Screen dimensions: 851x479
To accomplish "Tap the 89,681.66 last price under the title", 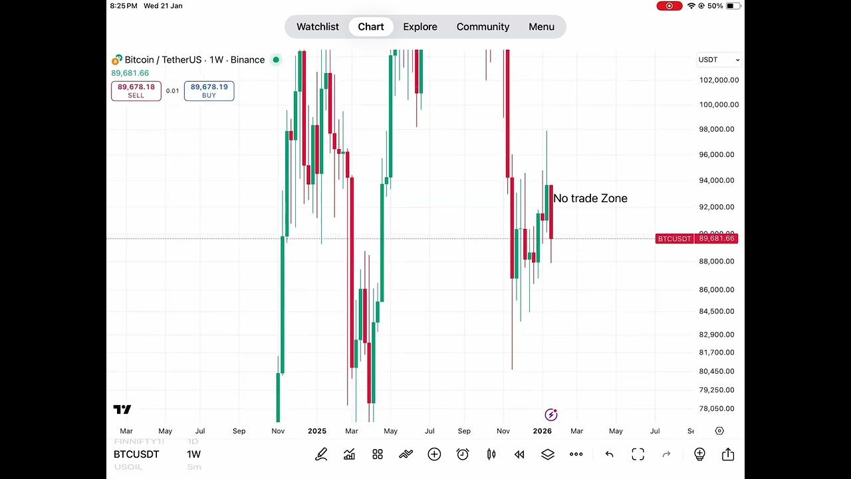I will point(130,73).
